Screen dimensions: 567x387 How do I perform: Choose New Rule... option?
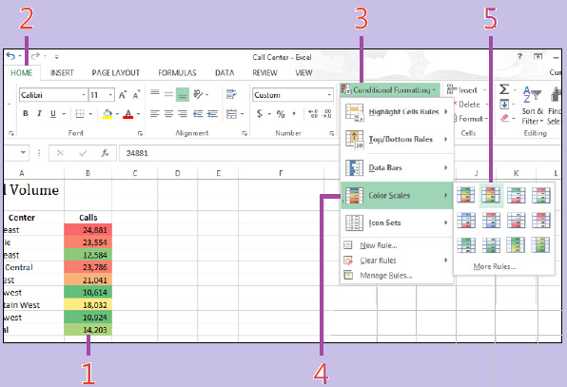(379, 245)
